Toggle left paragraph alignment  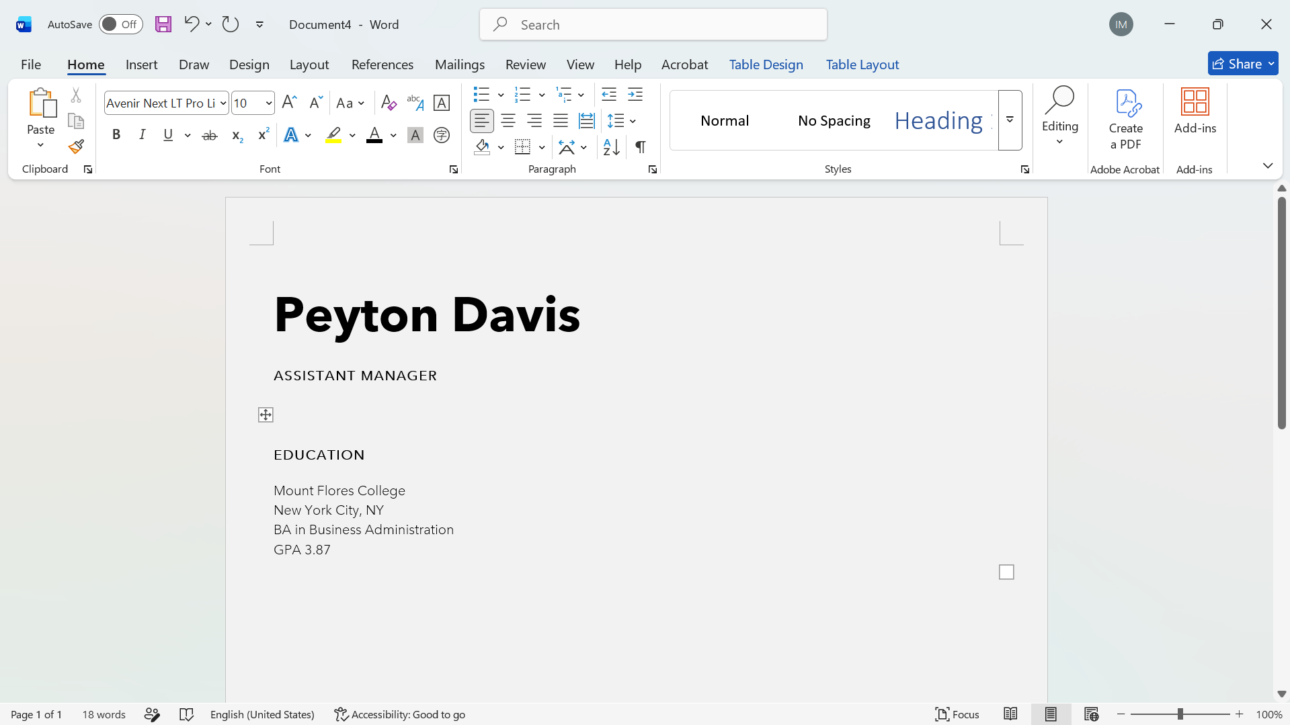coord(482,121)
